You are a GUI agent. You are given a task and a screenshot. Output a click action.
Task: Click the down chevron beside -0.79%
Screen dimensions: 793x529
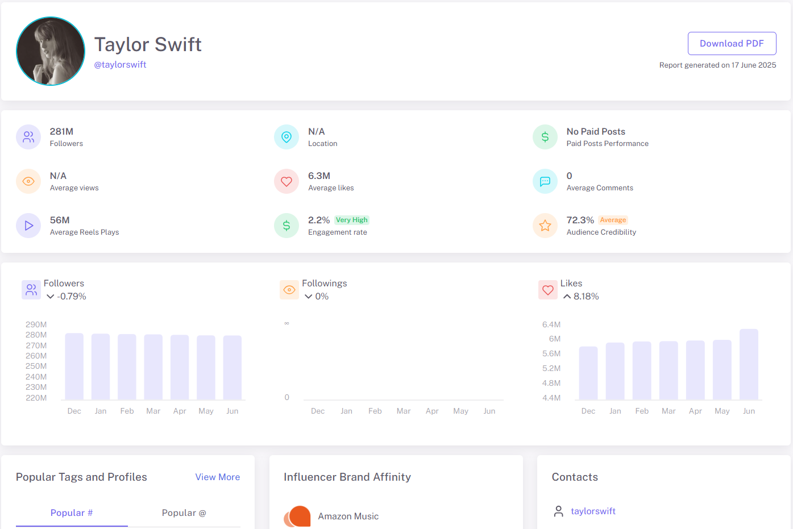pos(51,297)
